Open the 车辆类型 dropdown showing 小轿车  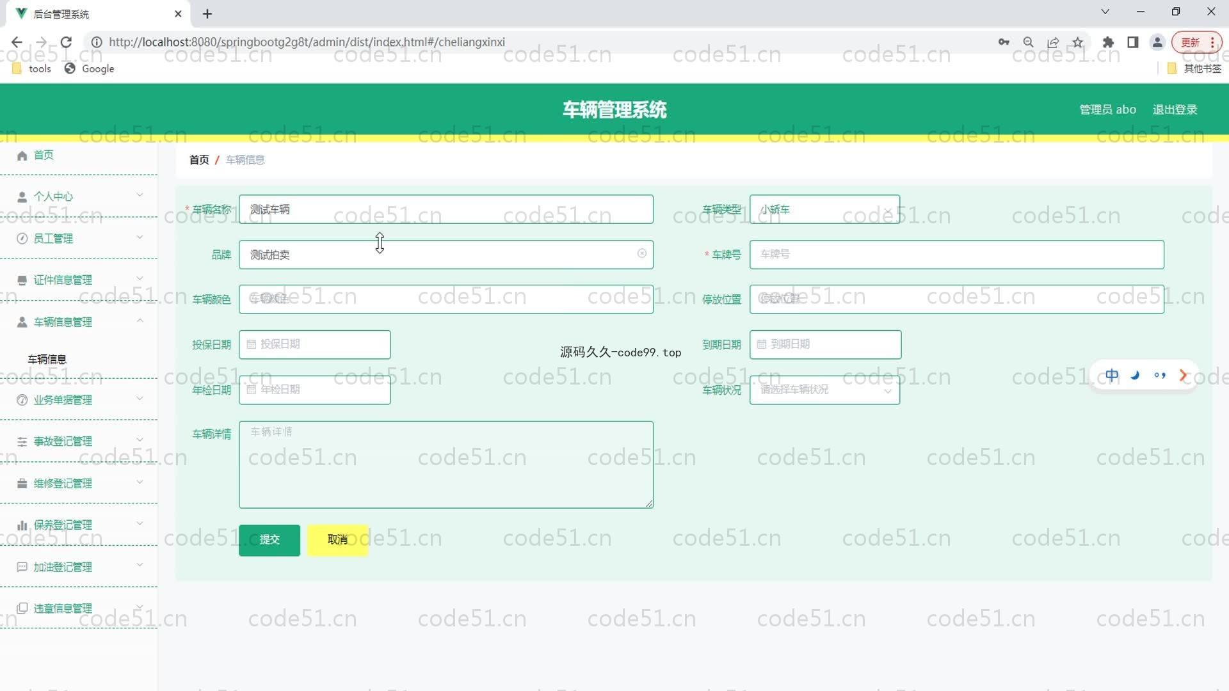click(x=824, y=209)
